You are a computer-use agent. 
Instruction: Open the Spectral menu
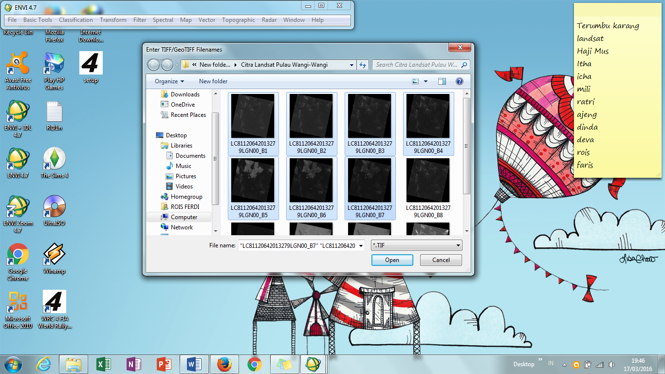point(163,20)
